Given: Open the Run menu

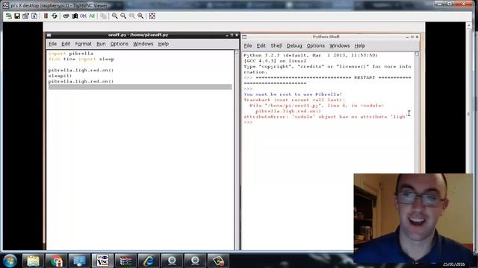Looking at the screenshot, I should pos(101,44).
